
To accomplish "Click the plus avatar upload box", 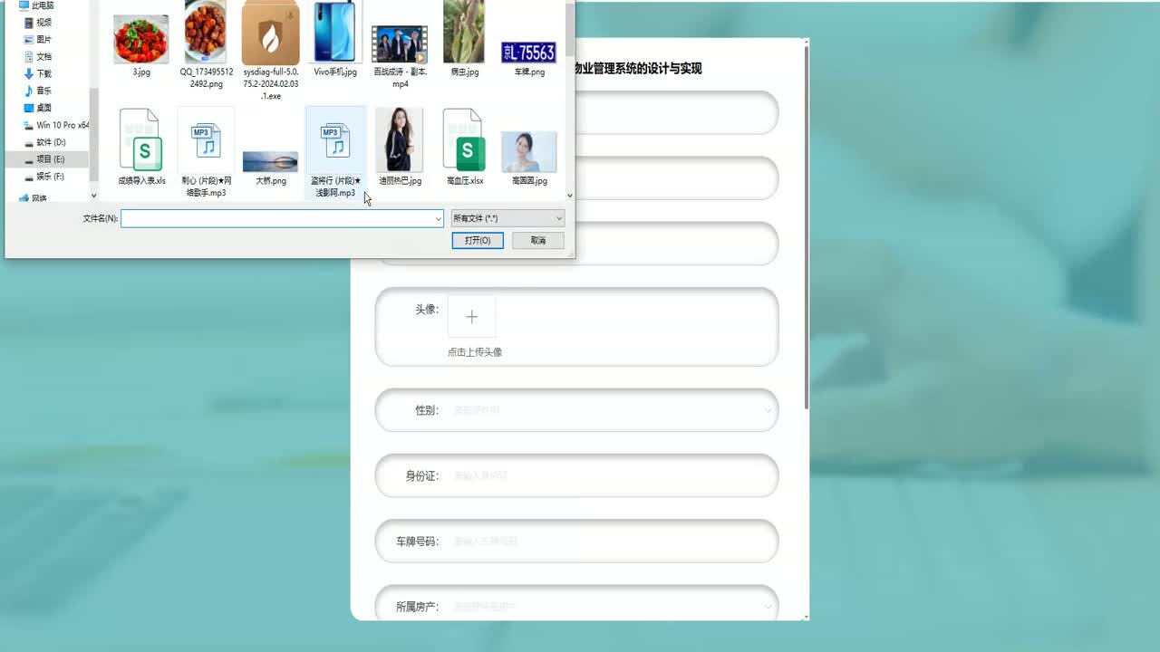I will coord(471,317).
